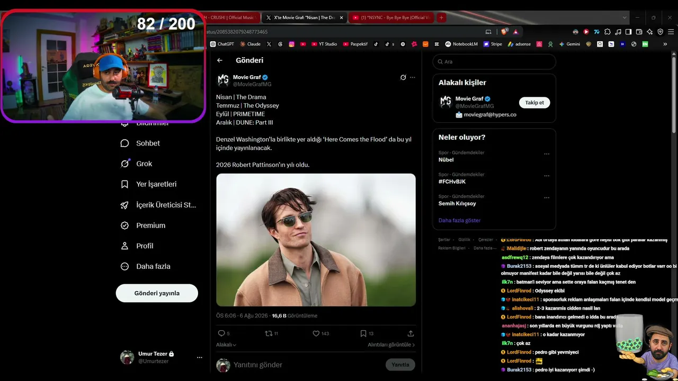Click the Yanıtla button

click(400, 365)
